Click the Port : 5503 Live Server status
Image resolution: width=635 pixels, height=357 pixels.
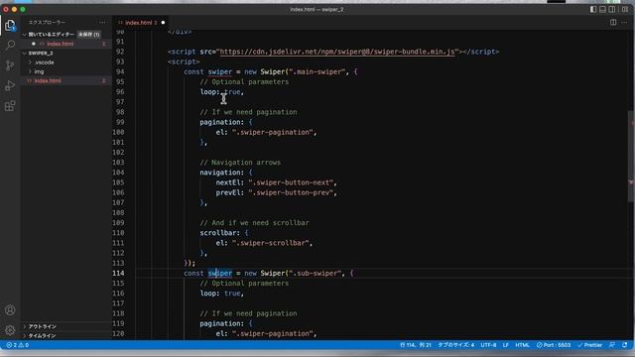(554, 345)
